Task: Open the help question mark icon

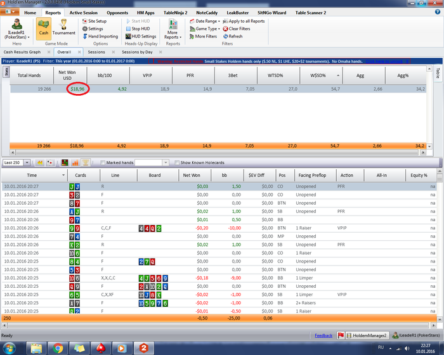Action: [438, 12]
